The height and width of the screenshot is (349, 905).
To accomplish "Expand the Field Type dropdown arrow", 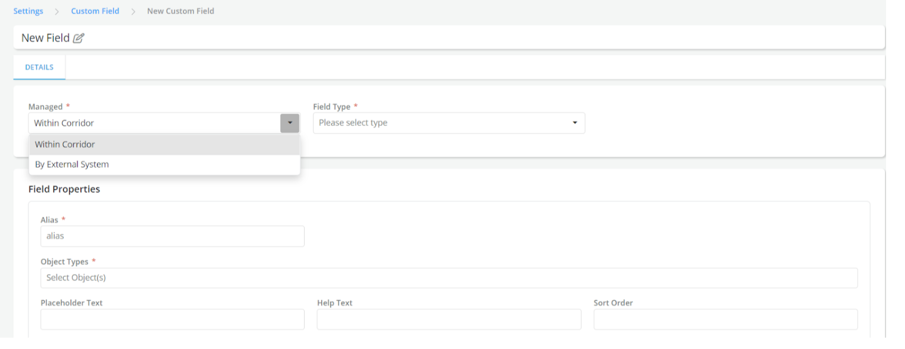I will (x=574, y=123).
